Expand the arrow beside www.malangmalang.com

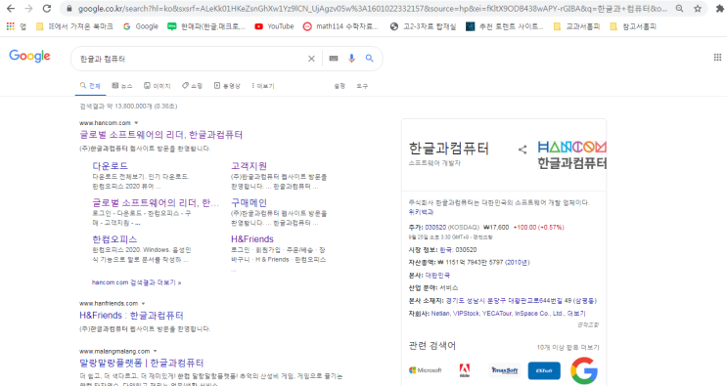click(x=156, y=351)
